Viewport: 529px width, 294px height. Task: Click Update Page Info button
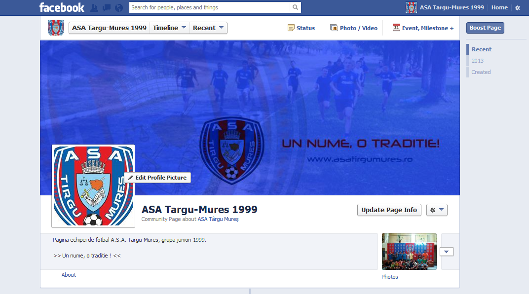coord(389,210)
